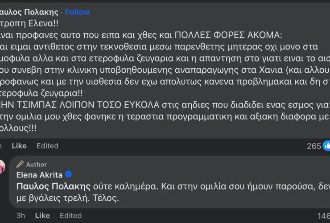
Task: Like the first long comment
Action: 19,146
